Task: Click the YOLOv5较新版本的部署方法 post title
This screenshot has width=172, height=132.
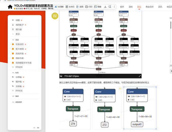Action: coord(34,6)
